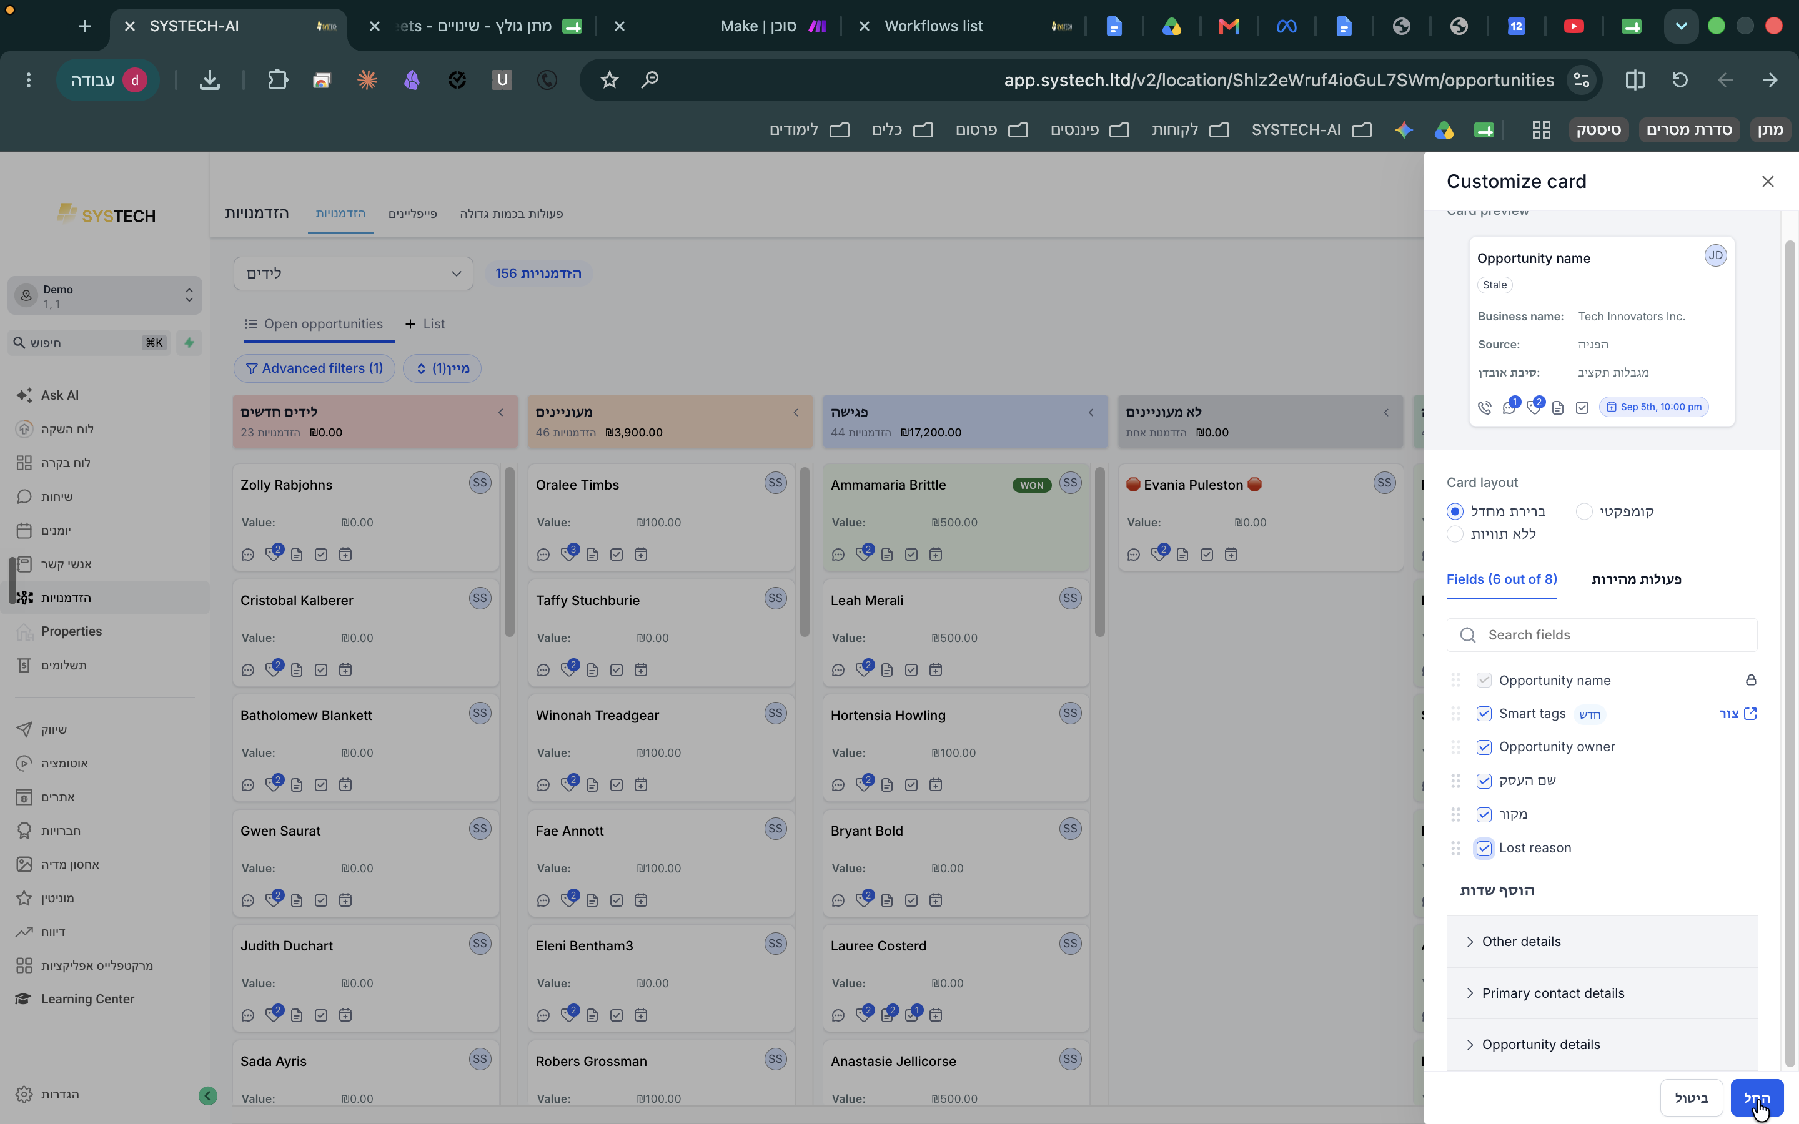Open Learning Center in sidebar
This screenshot has height=1124, width=1799.
pyautogui.click(x=75, y=999)
